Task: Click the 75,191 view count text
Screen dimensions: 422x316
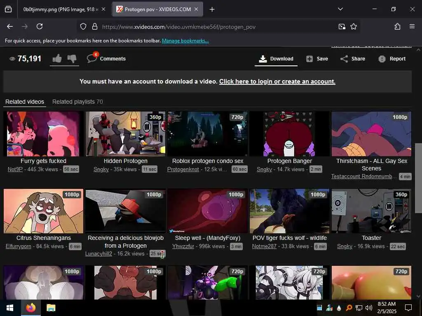Action: 29,58
